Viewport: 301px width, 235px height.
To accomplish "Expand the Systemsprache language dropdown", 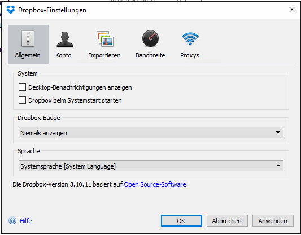I will [151, 166].
